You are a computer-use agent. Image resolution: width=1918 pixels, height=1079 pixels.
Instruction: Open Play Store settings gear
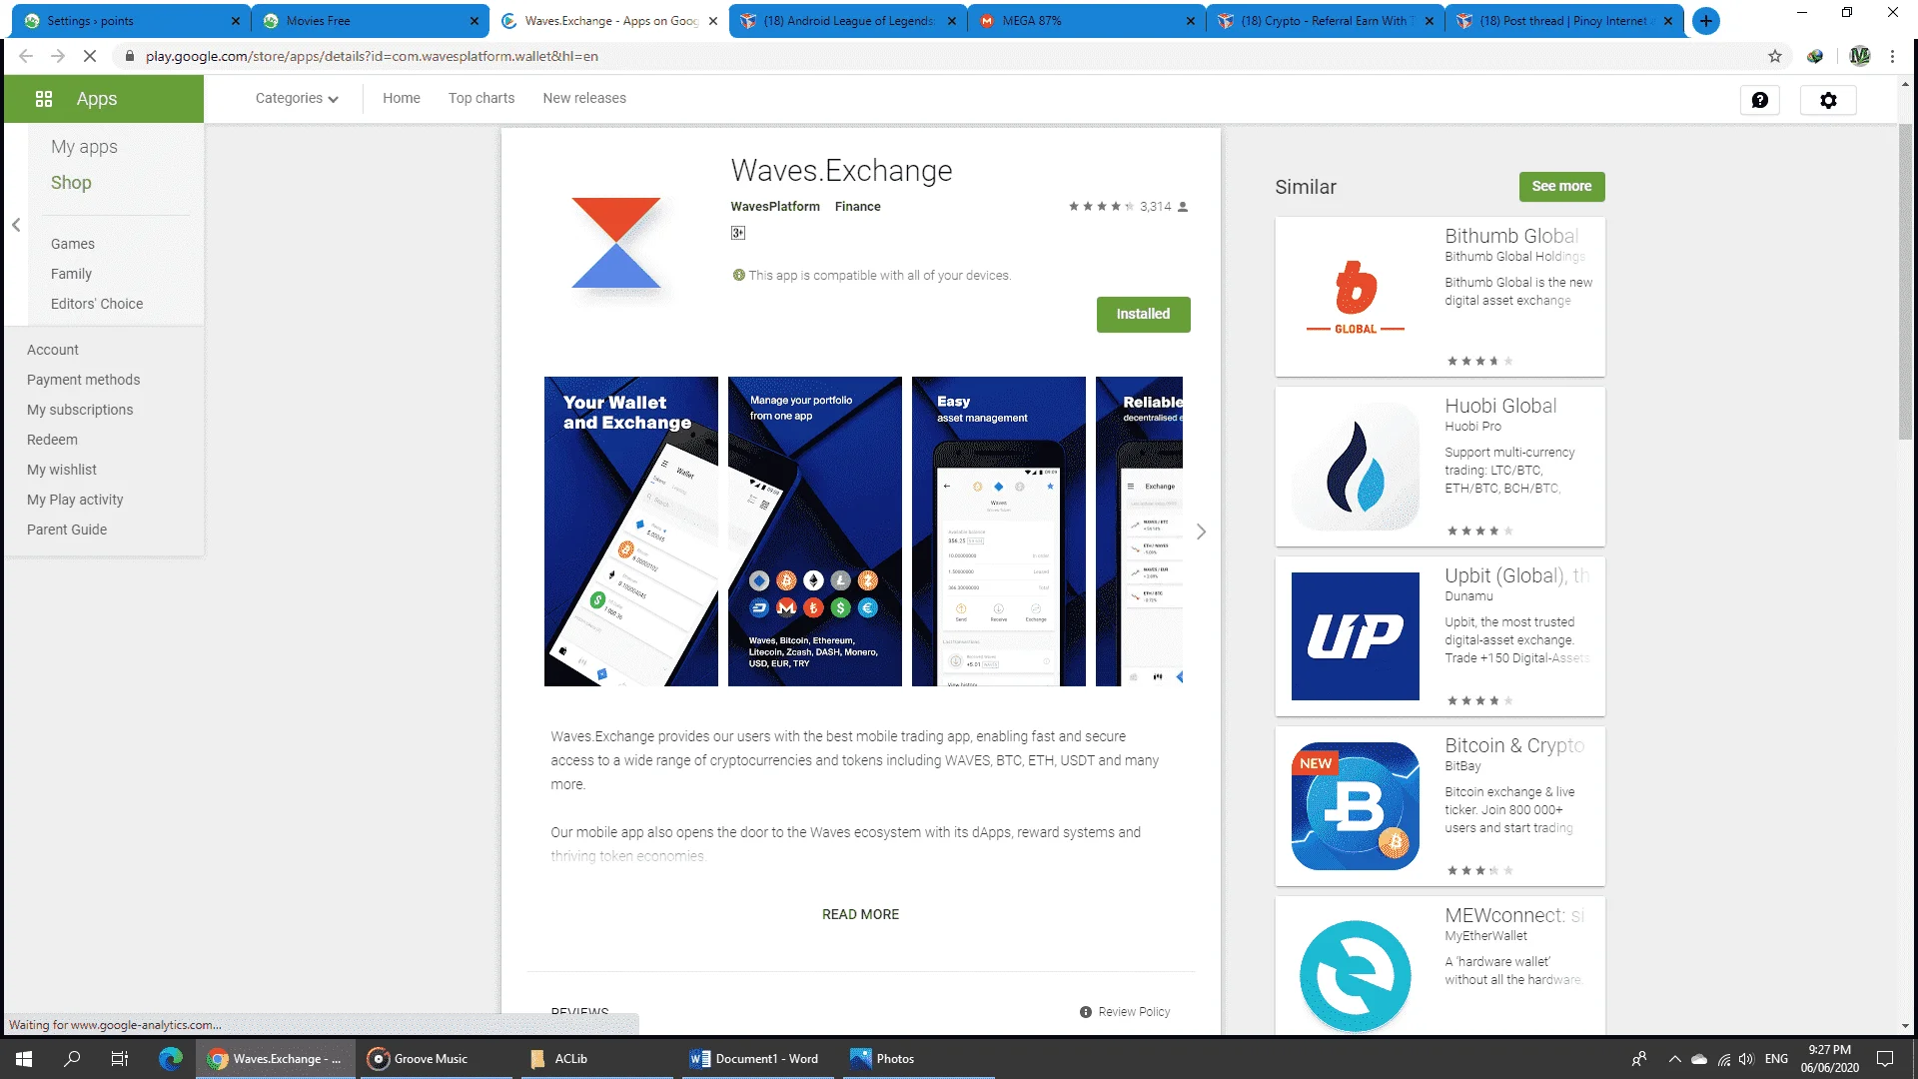tap(1828, 100)
